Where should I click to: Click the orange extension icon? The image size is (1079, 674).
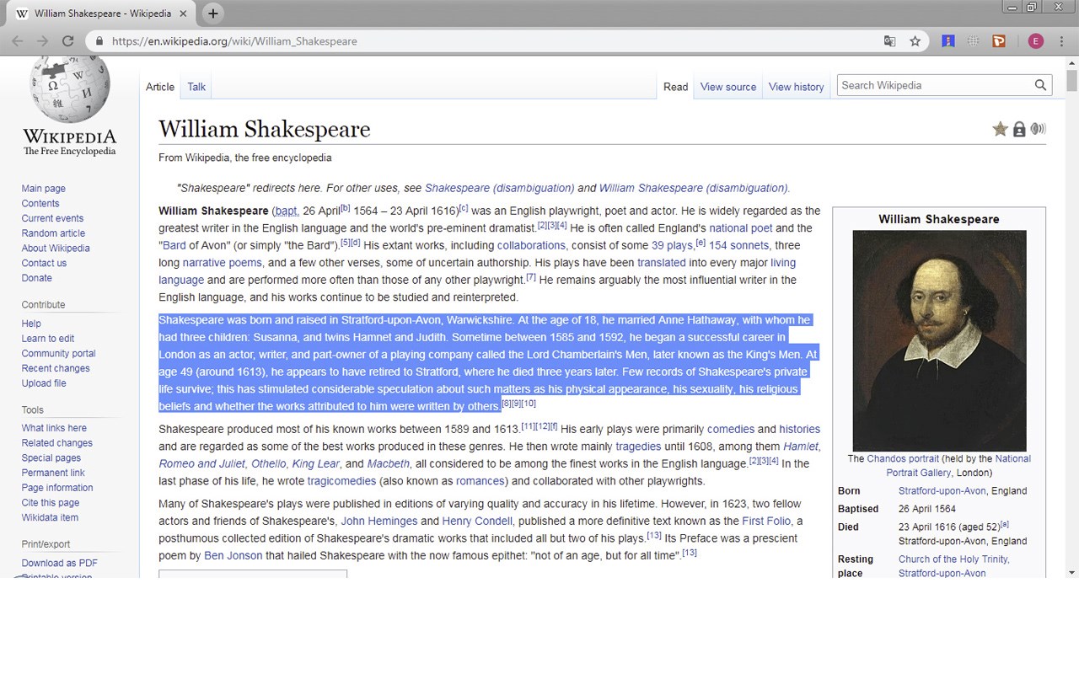click(999, 41)
